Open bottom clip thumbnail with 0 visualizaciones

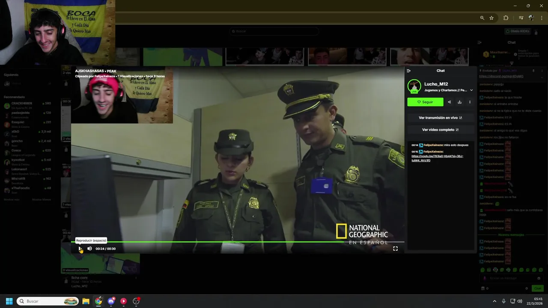click(100, 264)
